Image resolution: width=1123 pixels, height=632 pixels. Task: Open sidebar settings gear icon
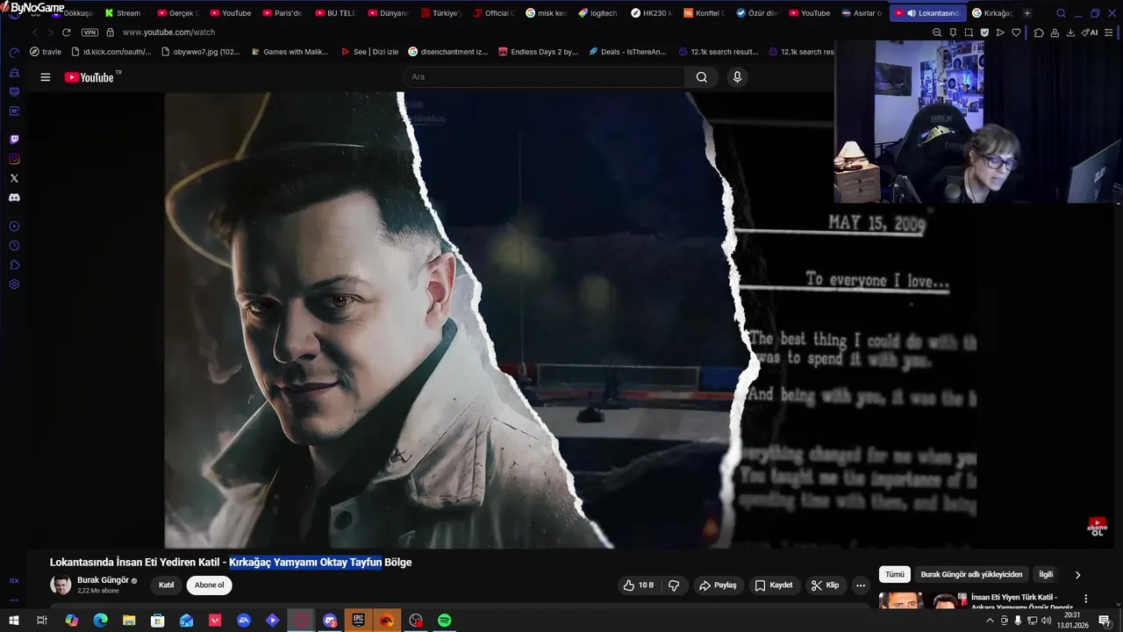[14, 284]
